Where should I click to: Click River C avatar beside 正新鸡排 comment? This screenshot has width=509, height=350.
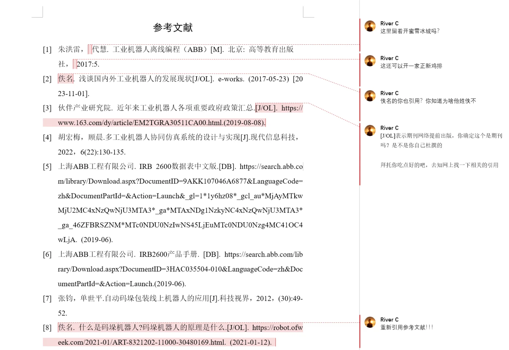(x=370, y=61)
